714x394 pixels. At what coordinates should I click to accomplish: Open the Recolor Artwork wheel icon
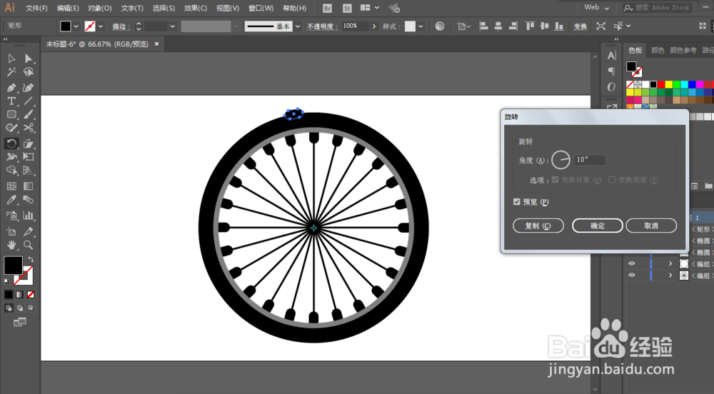pos(439,26)
